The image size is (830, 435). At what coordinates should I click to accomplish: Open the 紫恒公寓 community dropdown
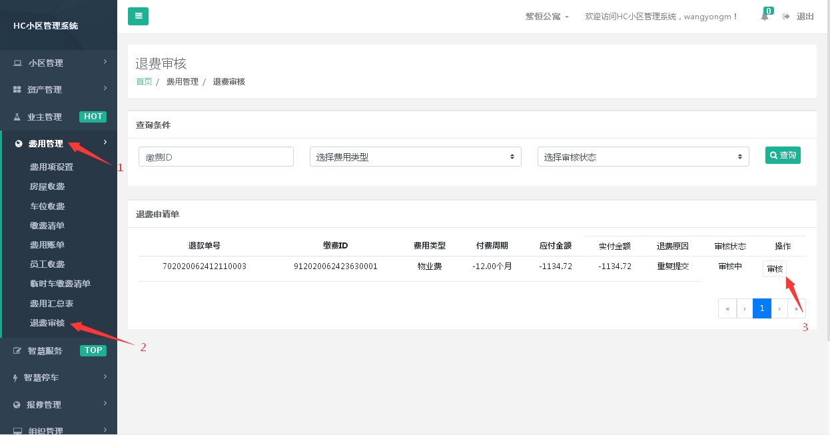[547, 17]
